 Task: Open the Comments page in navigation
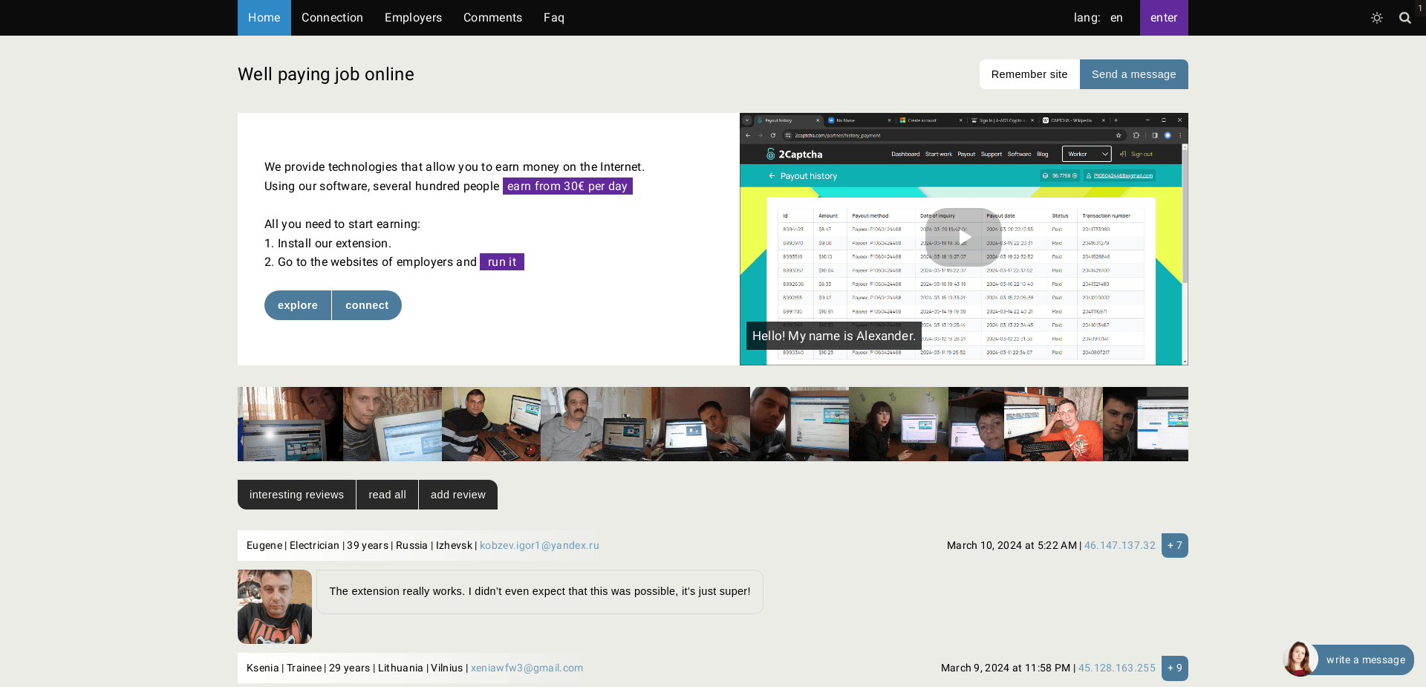(492, 18)
